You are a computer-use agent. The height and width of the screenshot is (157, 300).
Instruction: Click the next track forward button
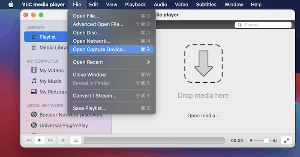point(51,140)
